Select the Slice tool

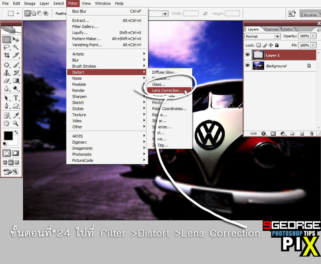point(16,55)
